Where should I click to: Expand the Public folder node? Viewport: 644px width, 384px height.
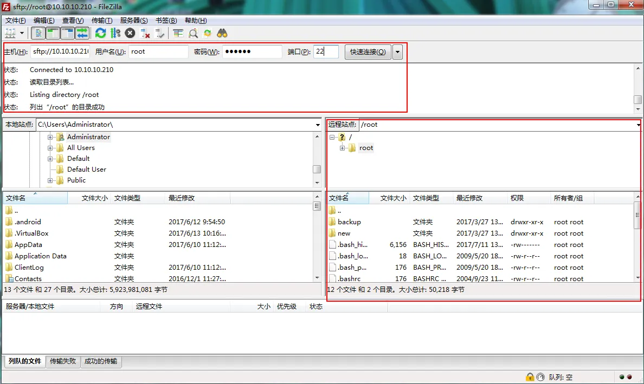[50, 180]
